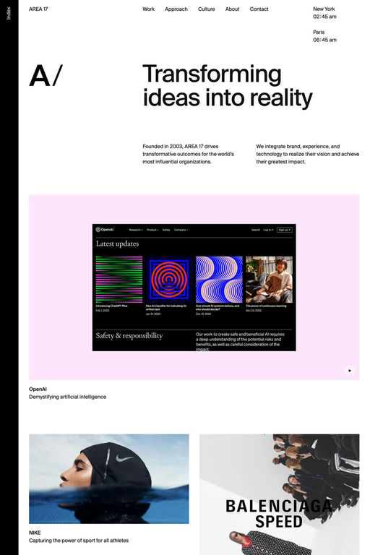
Task: Open the Balenciaga Speed project image
Action: (x=280, y=494)
